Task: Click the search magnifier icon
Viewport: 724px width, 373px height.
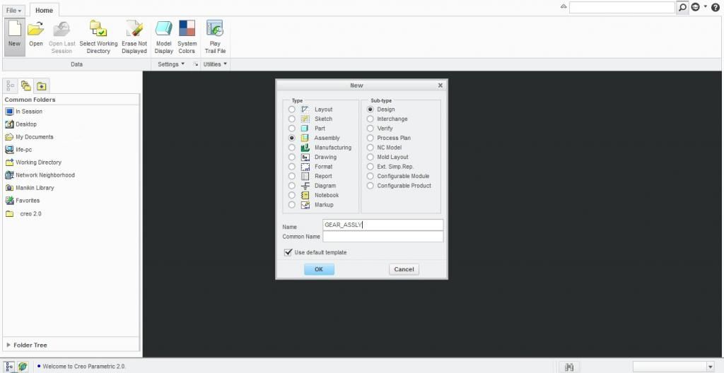Action: (x=682, y=7)
